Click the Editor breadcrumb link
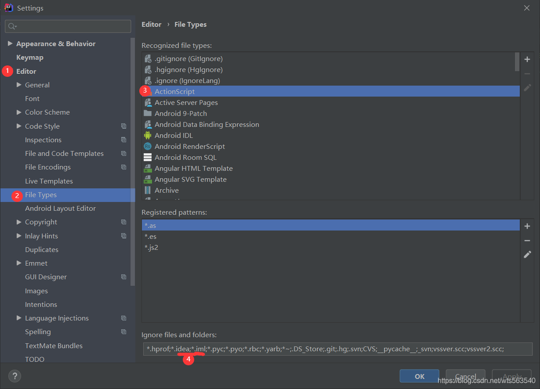This screenshot has width=540, height=389. (152, 25)
